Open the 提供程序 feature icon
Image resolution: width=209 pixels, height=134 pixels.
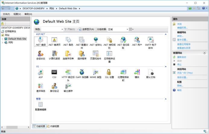pyautogui.click(x=82, y=55)
